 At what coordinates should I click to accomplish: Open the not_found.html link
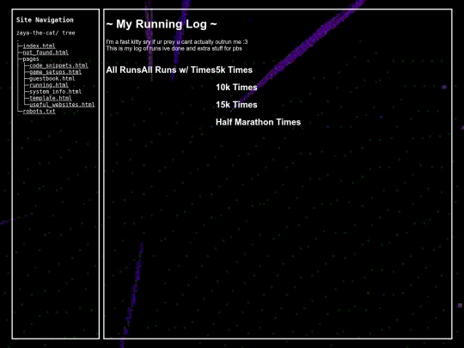point(46,52)
